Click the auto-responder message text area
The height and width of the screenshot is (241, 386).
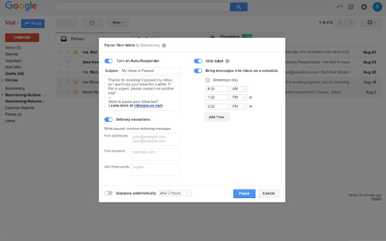142,93
